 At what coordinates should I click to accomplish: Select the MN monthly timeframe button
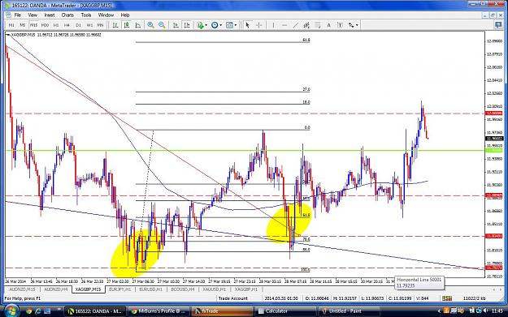point(101,25)
